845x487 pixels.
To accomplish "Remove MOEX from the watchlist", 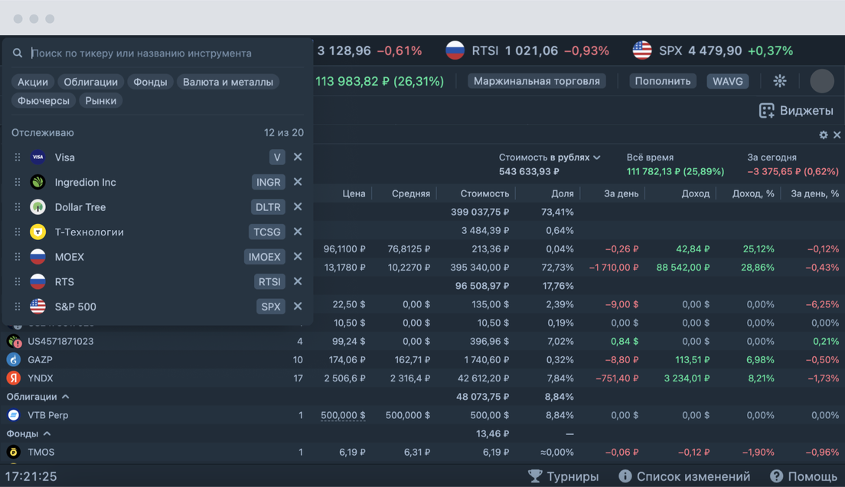I will point(298,256).
